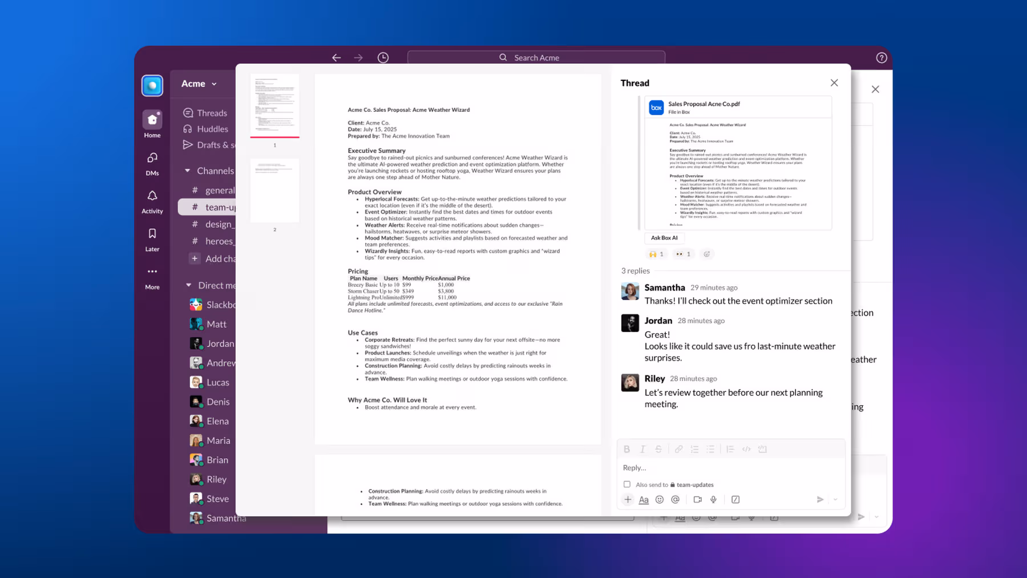Click the history clock icon
The image size is (1027, 578).
pos(383,58)
